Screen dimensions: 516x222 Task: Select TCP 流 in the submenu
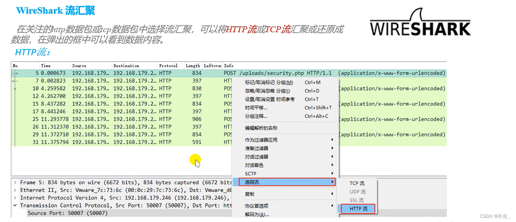[x=358, y=183]
